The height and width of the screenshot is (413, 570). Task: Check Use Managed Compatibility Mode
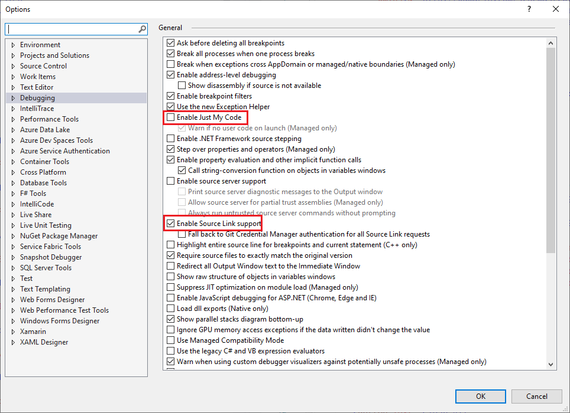[170, 340]
